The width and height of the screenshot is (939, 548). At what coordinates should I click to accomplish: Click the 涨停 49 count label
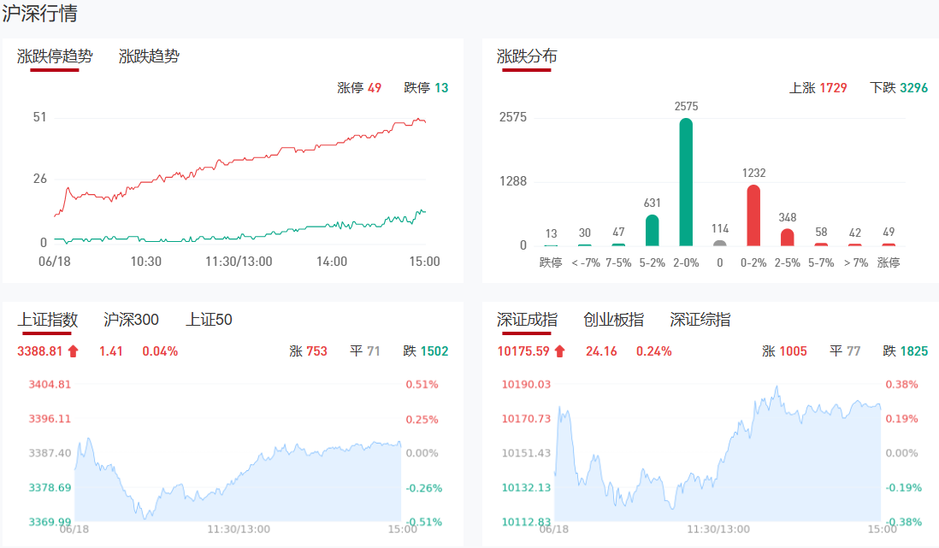tap(359, 87)
